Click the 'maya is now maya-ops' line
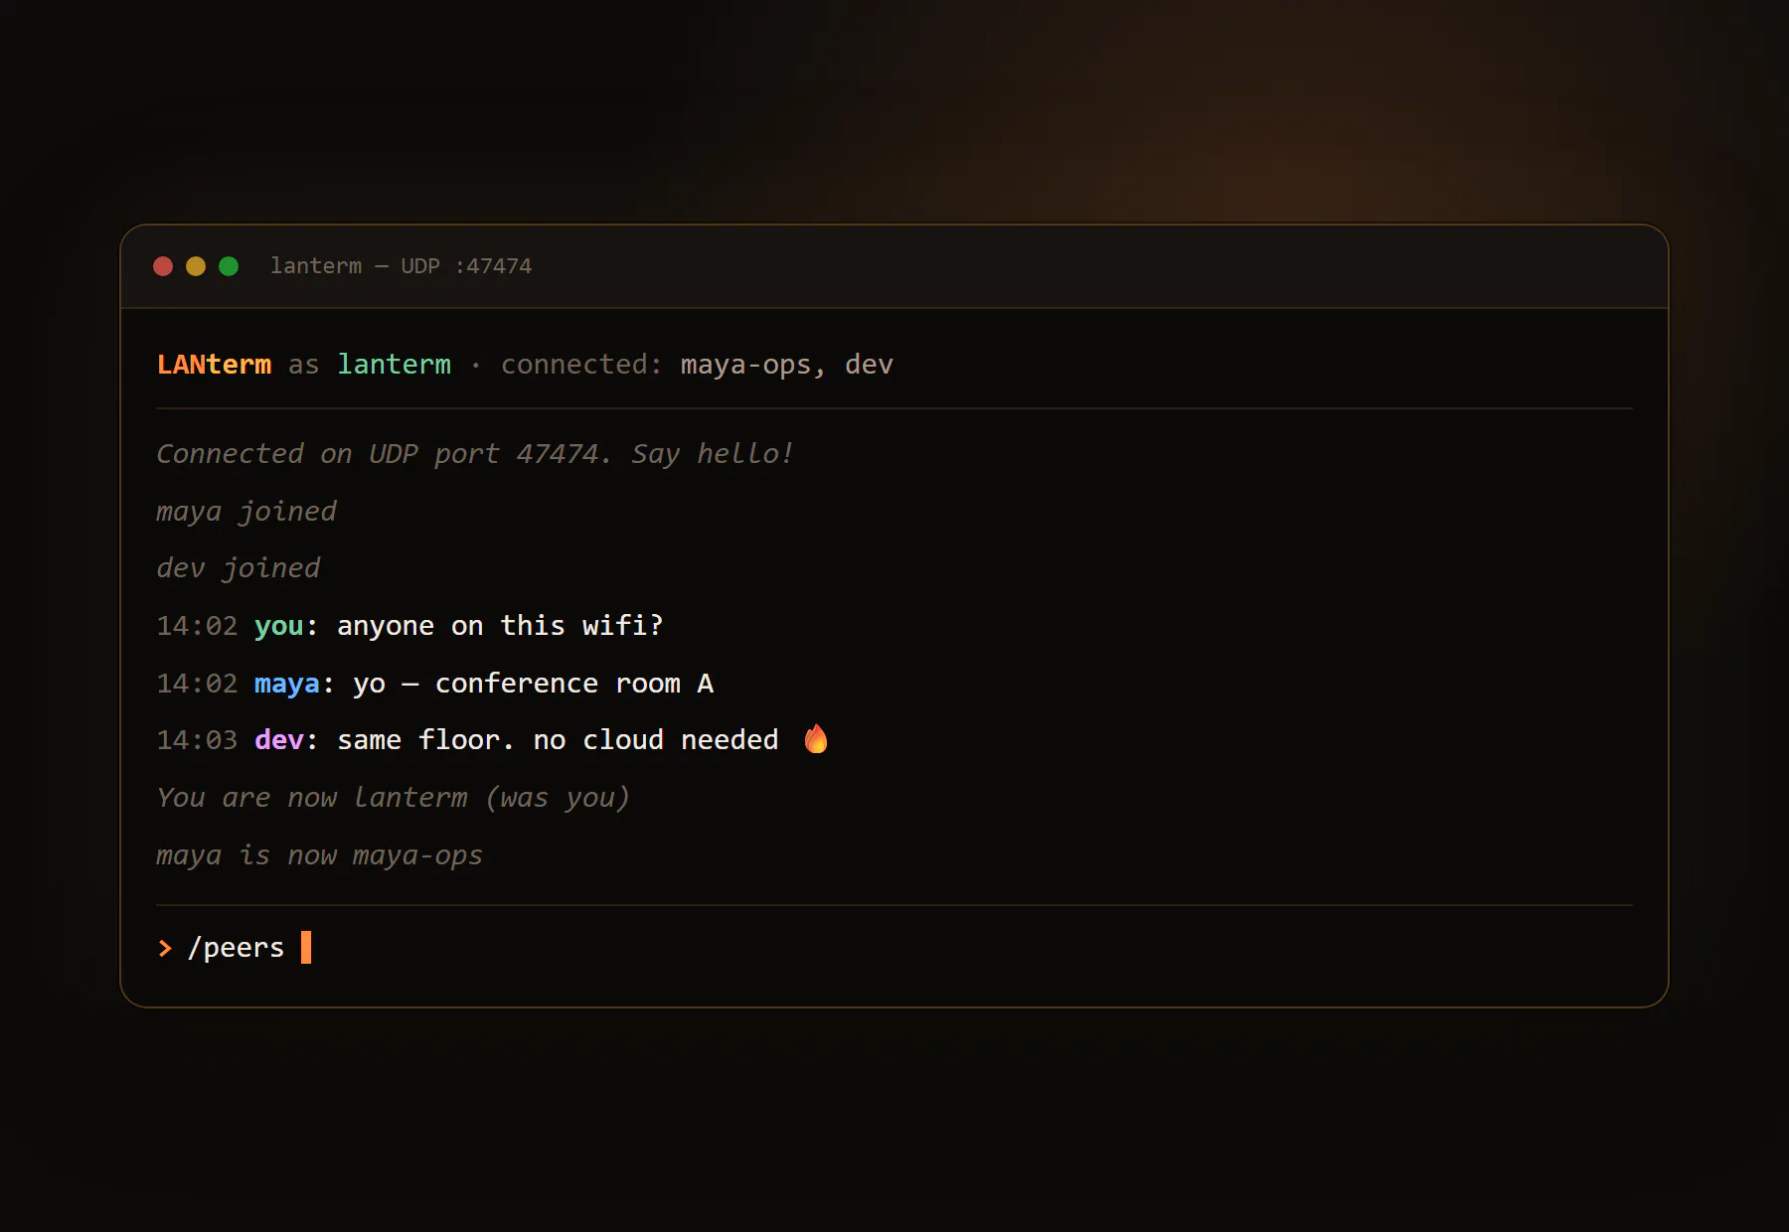 pos(320,855)
